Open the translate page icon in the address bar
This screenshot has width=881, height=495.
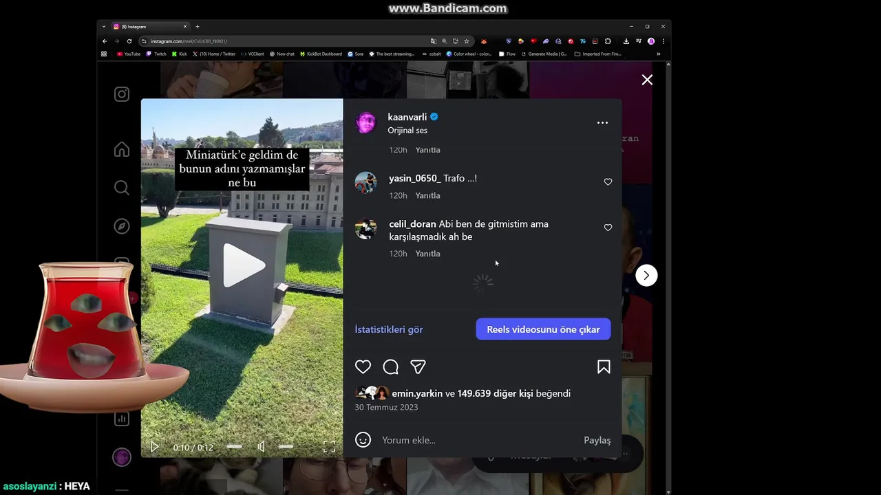coord(433,41)
